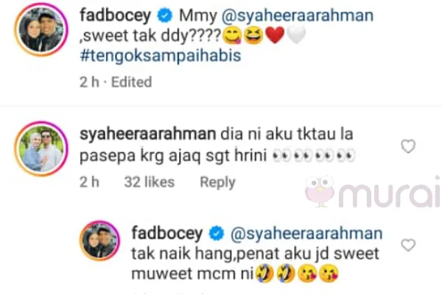Open the fadbocey username in the caption

coord(116,15)
